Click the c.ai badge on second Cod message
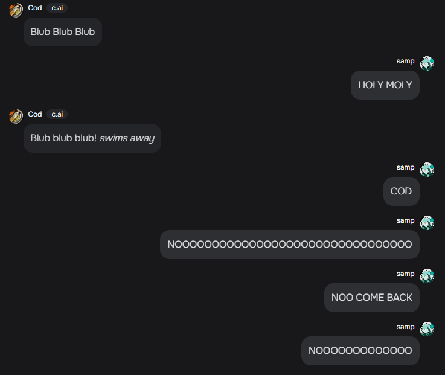 tap(57, 114)
